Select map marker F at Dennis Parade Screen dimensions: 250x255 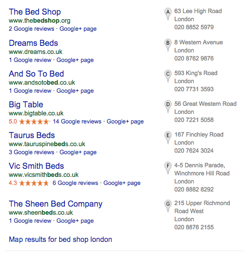tap(168, 168)
